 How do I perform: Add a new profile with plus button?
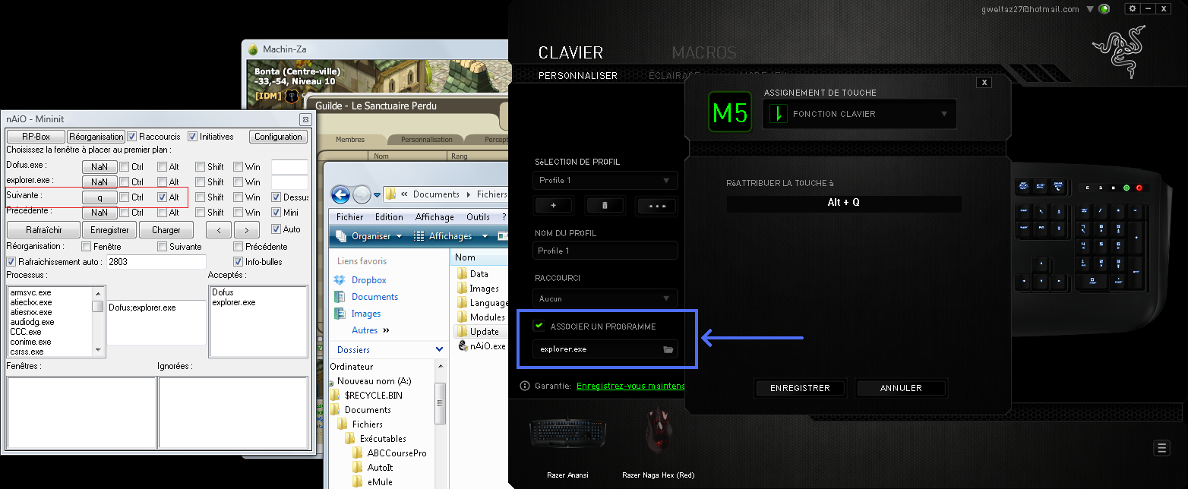tap(554, 206)
